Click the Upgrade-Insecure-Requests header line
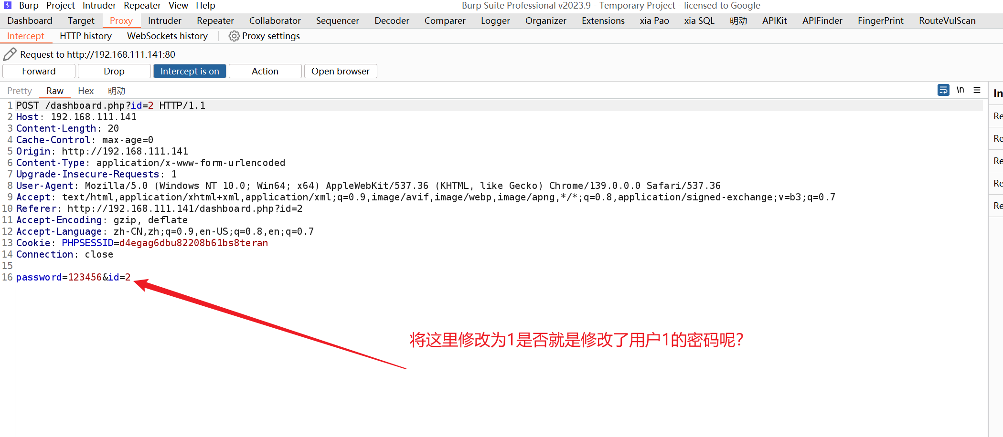 point(96,174)
